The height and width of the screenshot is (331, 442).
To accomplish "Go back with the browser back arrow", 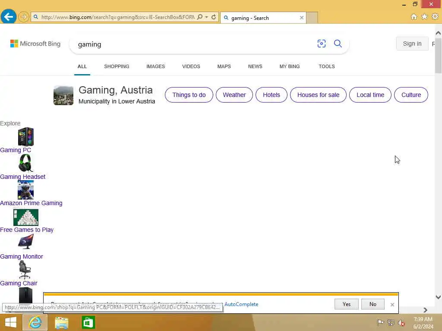I will (x=9, y=17).
